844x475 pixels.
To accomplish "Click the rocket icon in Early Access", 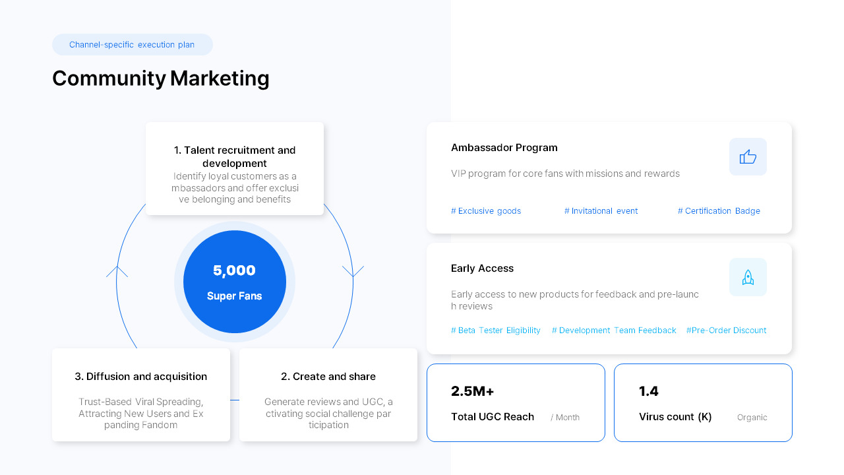I will [748, 277].
